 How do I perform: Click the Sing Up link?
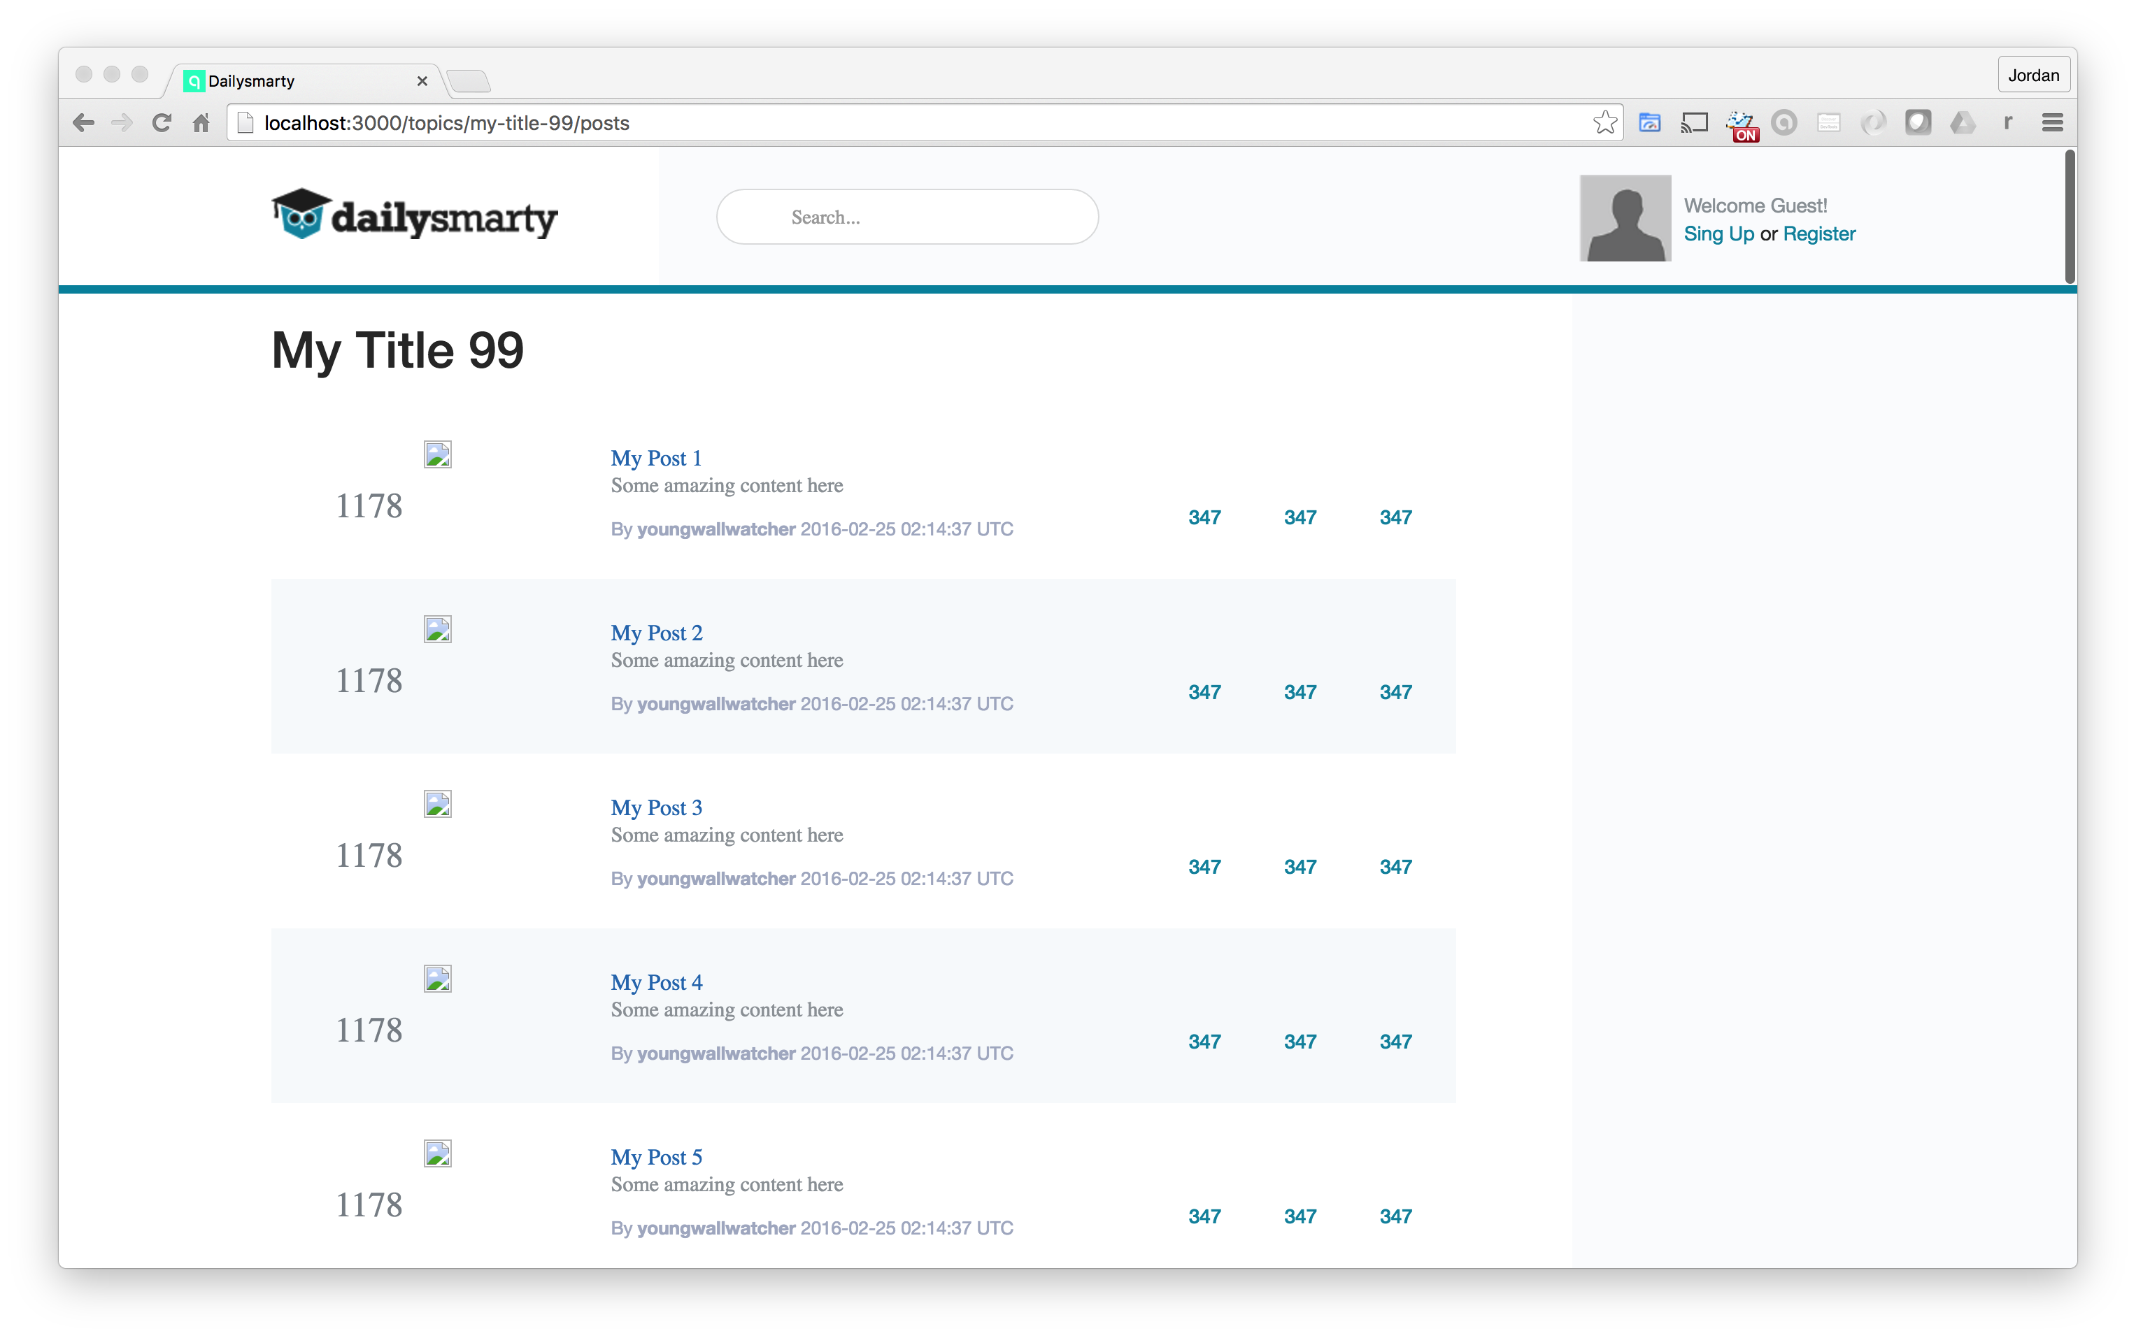click(x=1718, y=233)
